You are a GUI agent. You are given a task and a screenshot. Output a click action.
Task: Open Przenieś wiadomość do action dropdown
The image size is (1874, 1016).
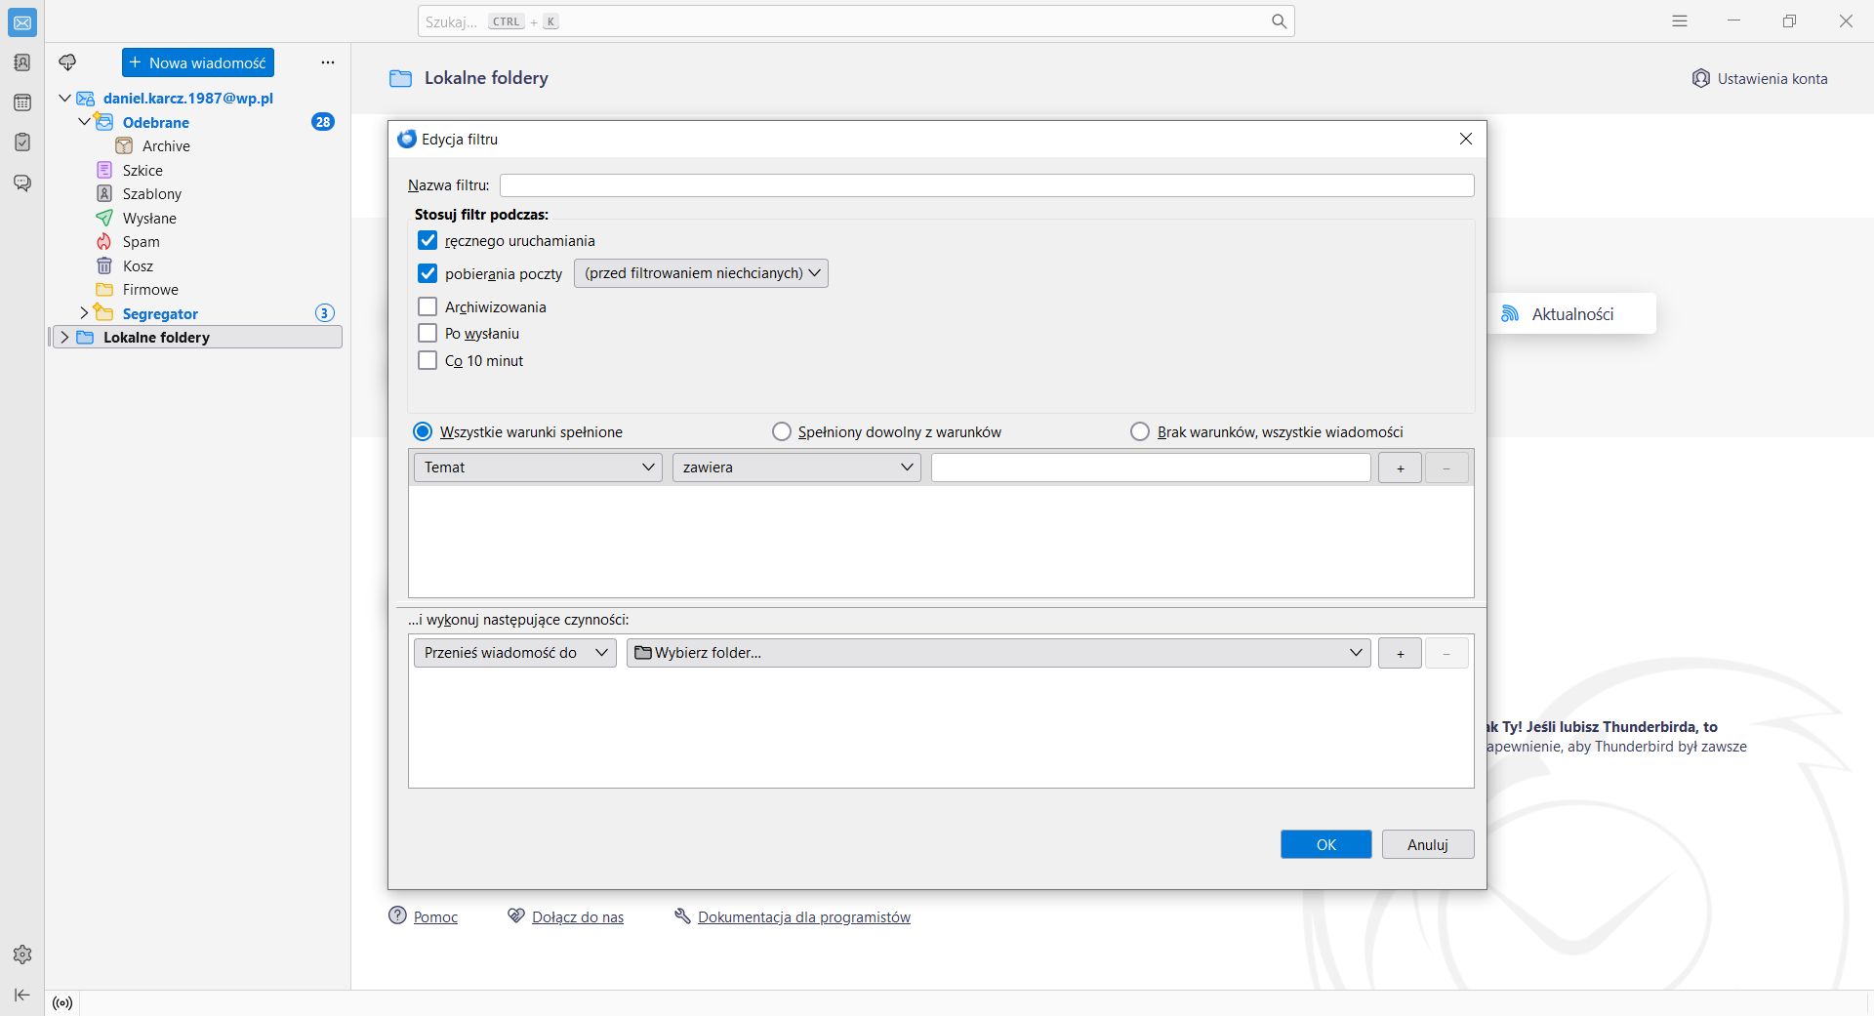tap(515, 653)
